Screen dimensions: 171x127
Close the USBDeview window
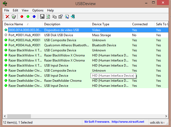pyautogui.click(x=163, y=3)
